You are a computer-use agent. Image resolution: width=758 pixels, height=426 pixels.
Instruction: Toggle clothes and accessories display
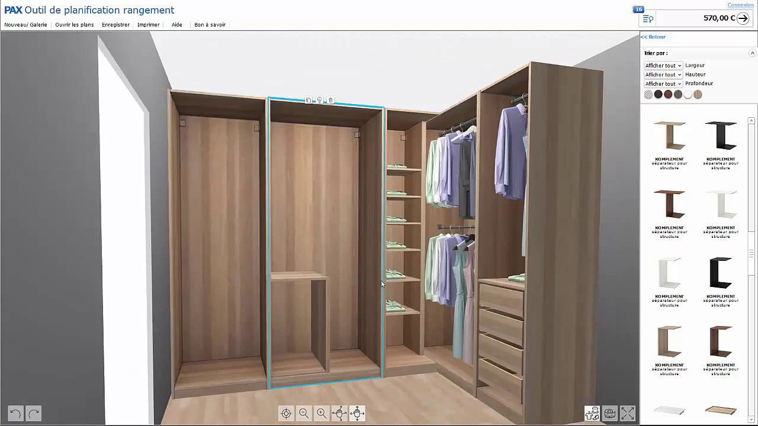pyautogui.click(x=592, y=413)
